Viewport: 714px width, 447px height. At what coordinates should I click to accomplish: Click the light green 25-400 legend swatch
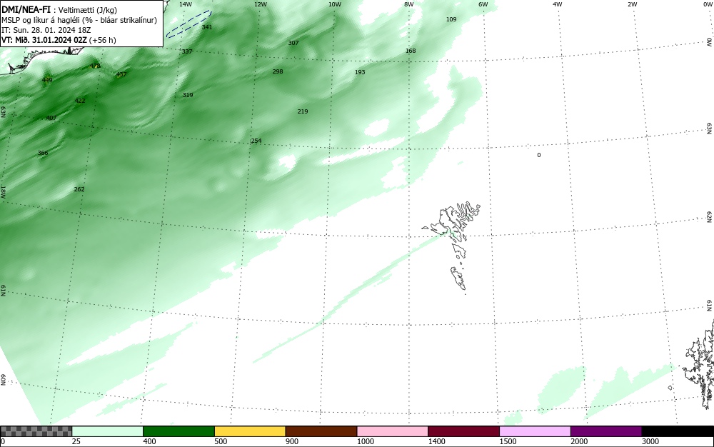click(108, 431)
